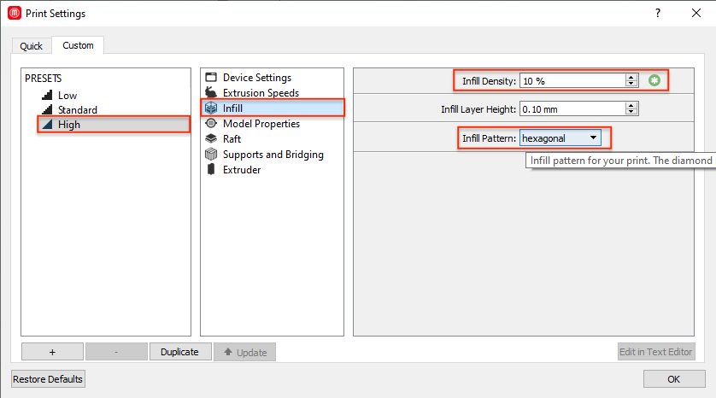Click the Duplicate preset button
Viewport: 716px width, 398px height.
pyautogui.click(x=179, y=352)
